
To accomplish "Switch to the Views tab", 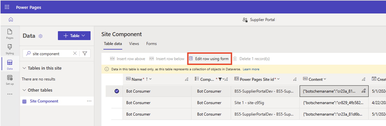I will click(134, 44).
